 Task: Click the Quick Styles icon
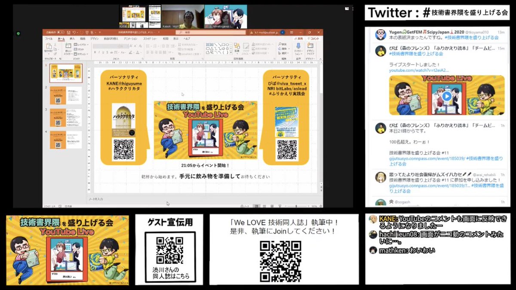[246, 46]
